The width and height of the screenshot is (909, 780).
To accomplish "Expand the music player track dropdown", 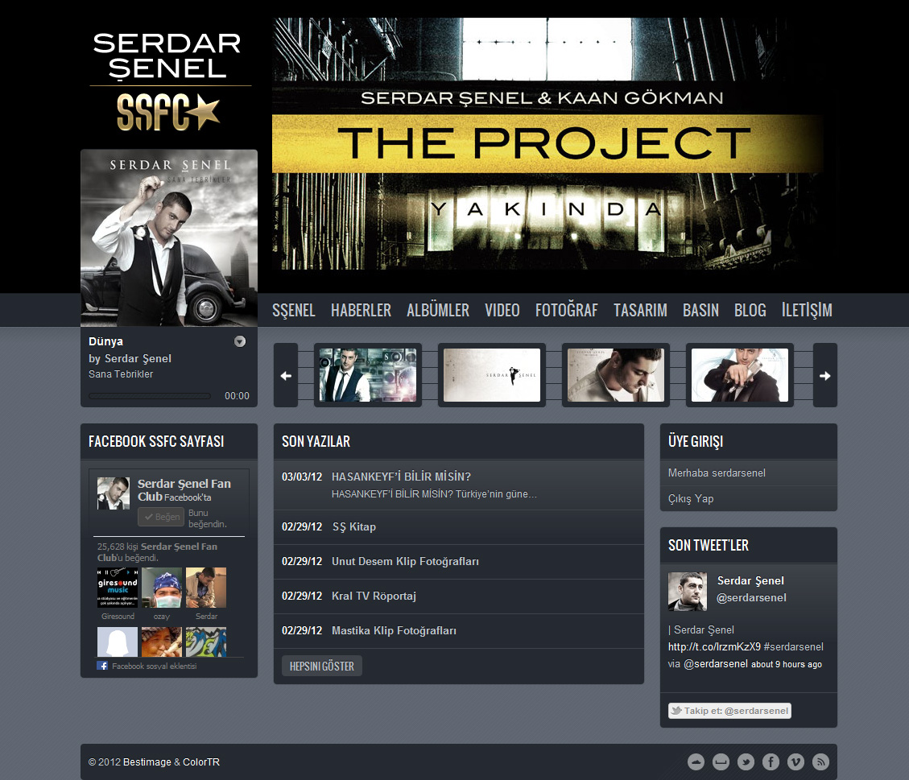I will coord(239,341).
